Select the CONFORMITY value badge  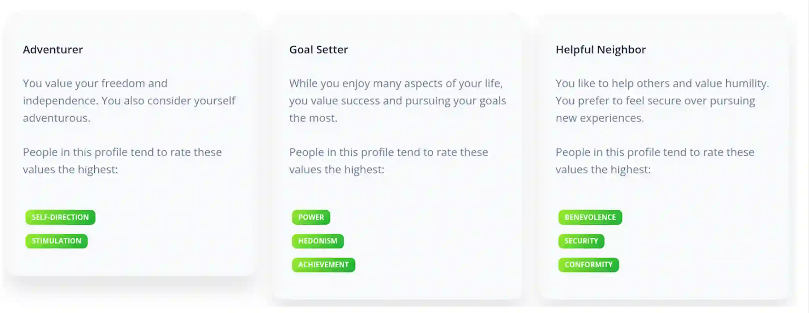[x=588, y=265]
